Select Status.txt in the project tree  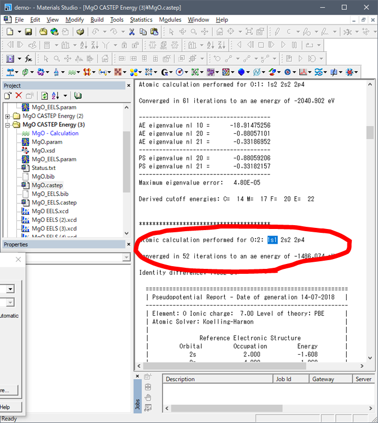[43, 168]
